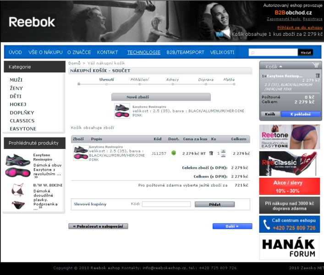This screenshot has height=275, width=324.
Task: Click the Reebok logo in the header
Action: pyautogui.click(x=32, y=22)
